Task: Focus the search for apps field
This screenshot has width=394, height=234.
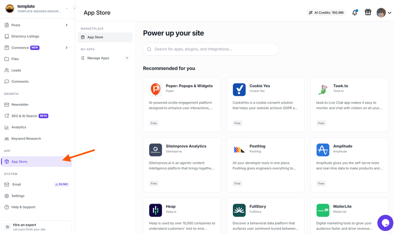Action: 211,49
